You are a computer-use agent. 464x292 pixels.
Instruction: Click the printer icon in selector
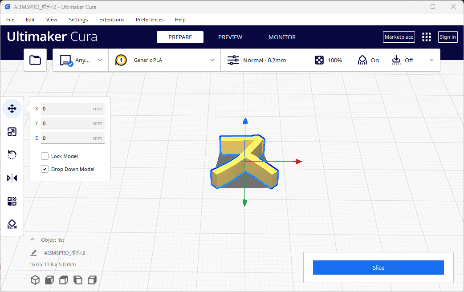click(x=66, y=60)
